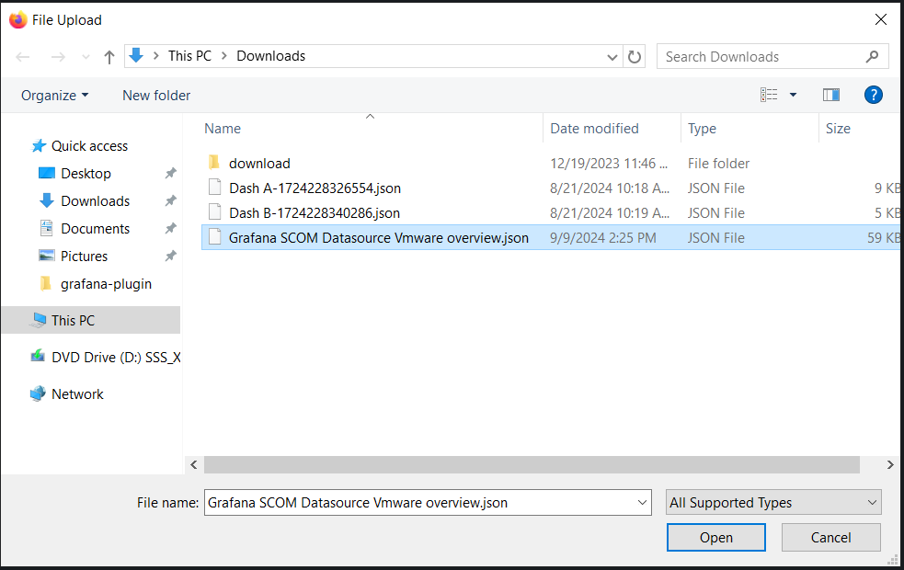Toggle the preview pane icon
Screen dimensions: 904x570
[831, 95]
